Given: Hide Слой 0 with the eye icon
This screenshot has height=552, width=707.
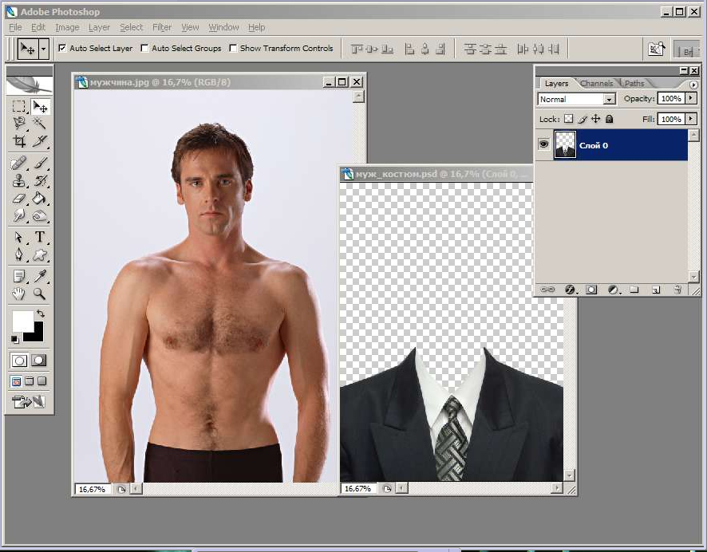Looking at the screenshot, I should click(x=543, y=144).
